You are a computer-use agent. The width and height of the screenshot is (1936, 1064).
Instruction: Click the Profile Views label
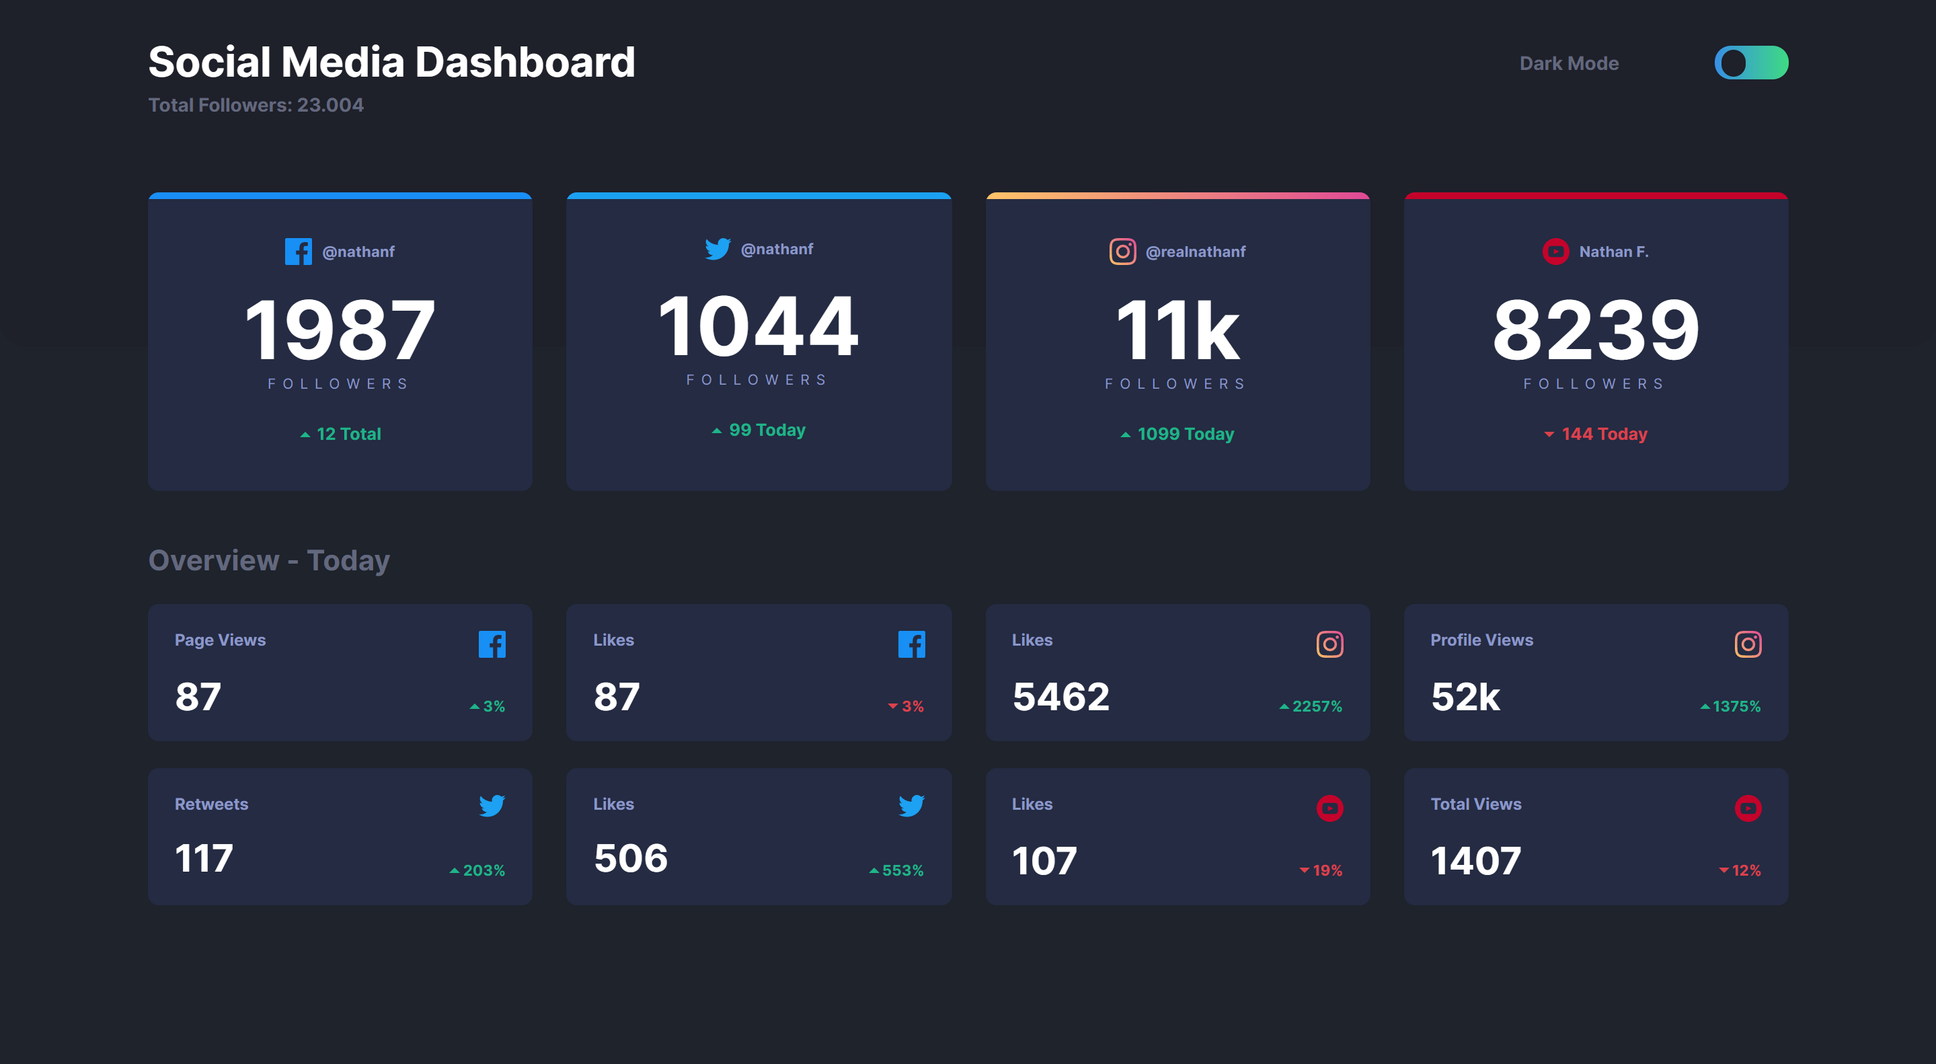pyautogui.click(x=1481, y=640)
